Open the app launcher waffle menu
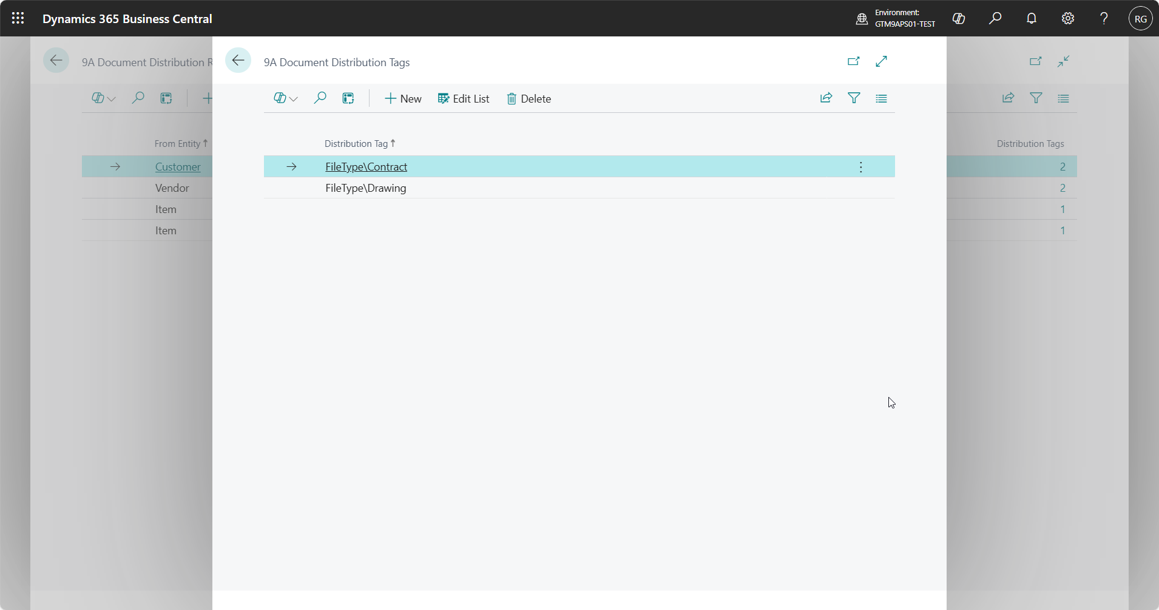 tap(18, 18)
